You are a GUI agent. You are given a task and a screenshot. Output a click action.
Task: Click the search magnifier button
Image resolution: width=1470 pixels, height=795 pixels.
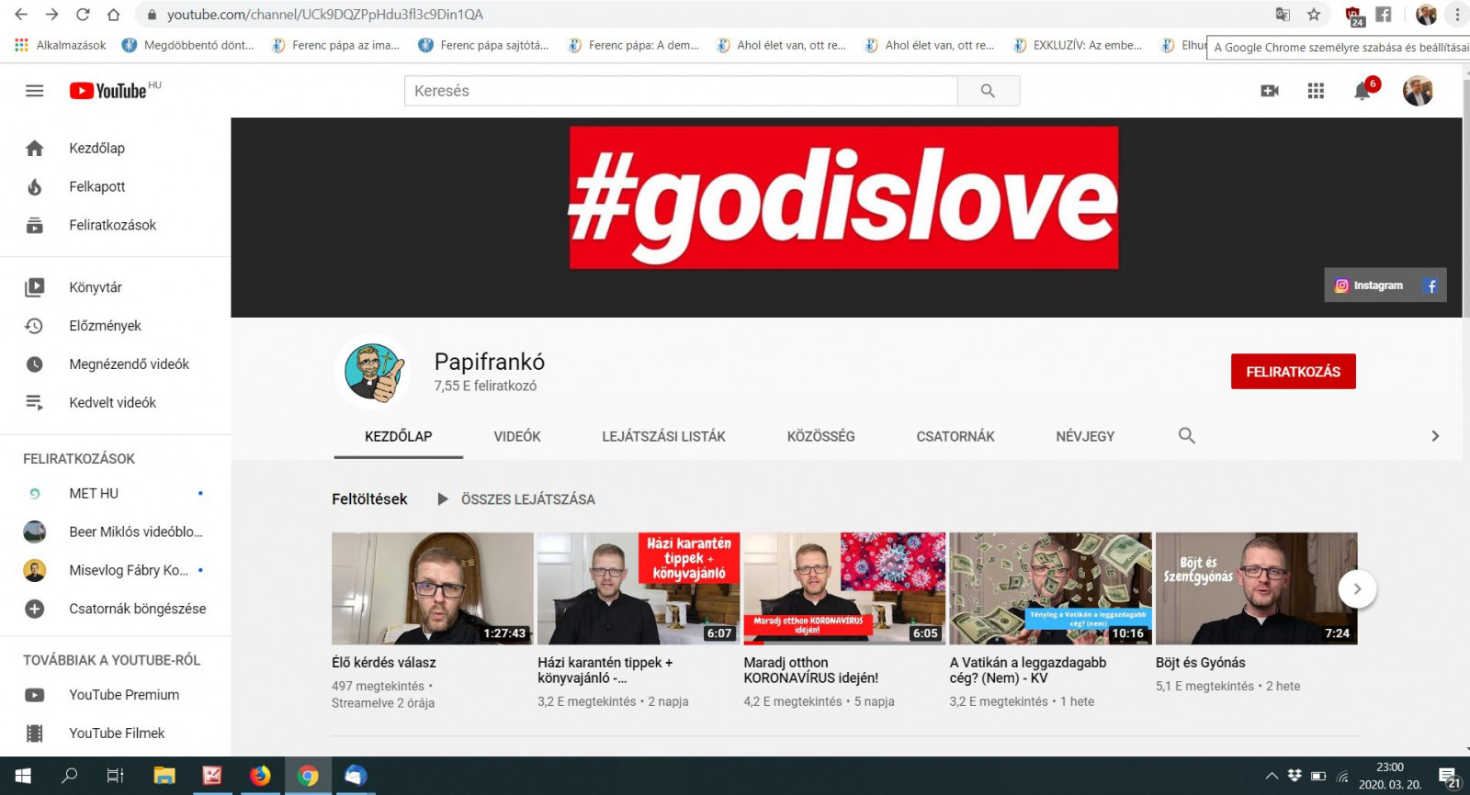coord(988,91)
